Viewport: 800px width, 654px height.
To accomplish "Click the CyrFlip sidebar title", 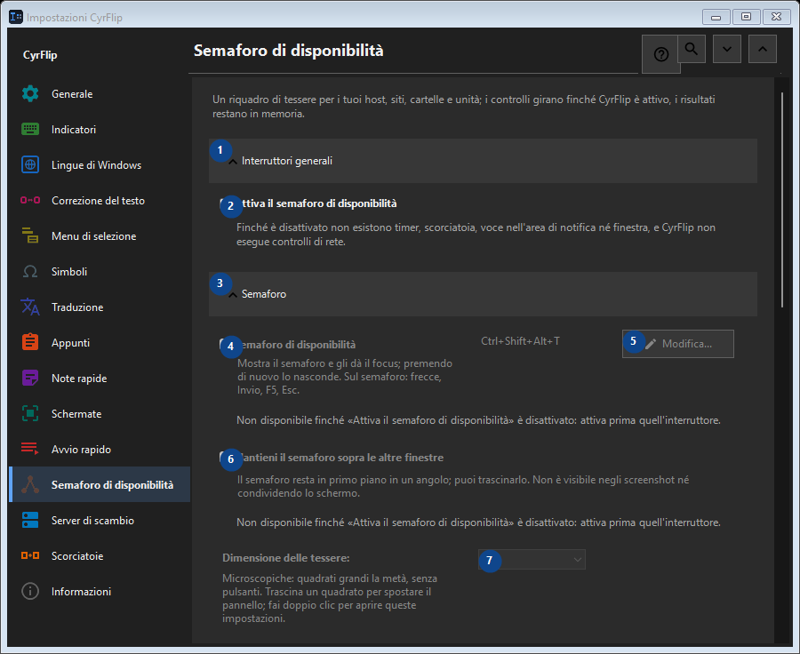I will pyautogui.click(x=40, y=55).
